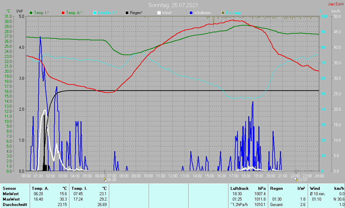345x208 pixels.
Task: Click the olive Empfang legend swatch
Action: (223, 13)
